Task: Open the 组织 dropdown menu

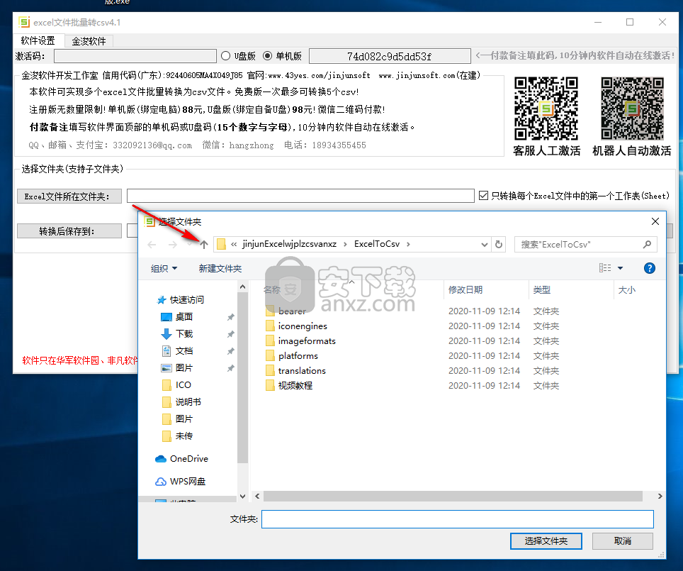Action: (x=164, y=268)
